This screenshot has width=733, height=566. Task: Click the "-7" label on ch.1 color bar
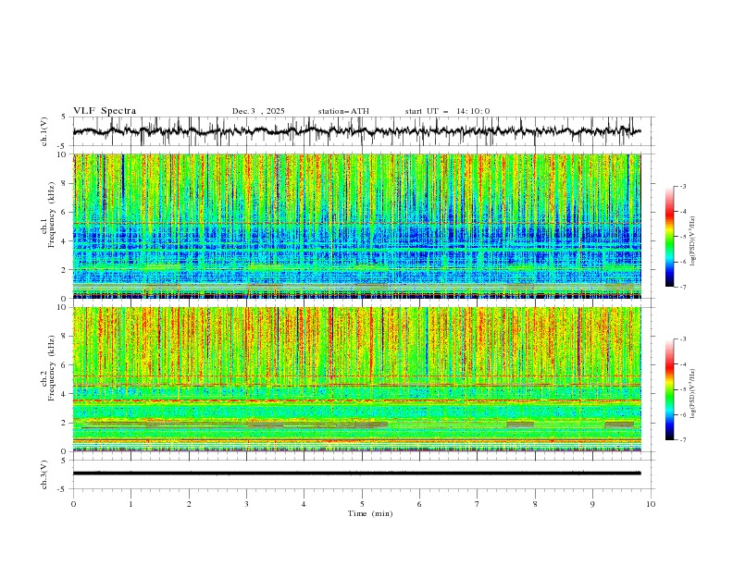tap(682, 288)
